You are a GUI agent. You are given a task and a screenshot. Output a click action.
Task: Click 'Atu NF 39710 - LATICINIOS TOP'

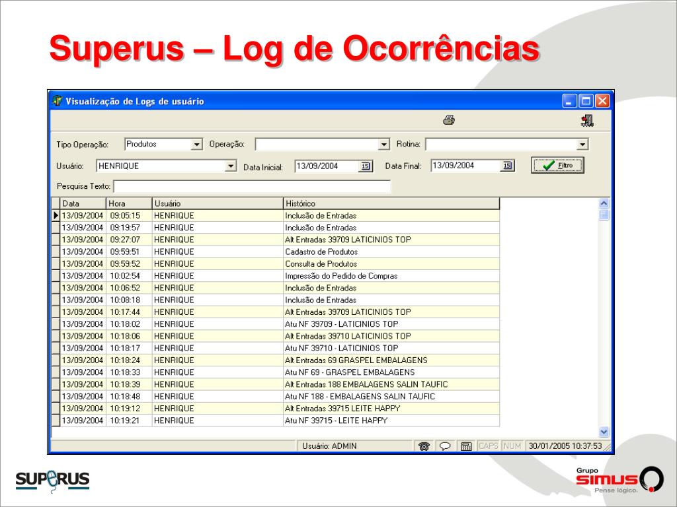342,349
